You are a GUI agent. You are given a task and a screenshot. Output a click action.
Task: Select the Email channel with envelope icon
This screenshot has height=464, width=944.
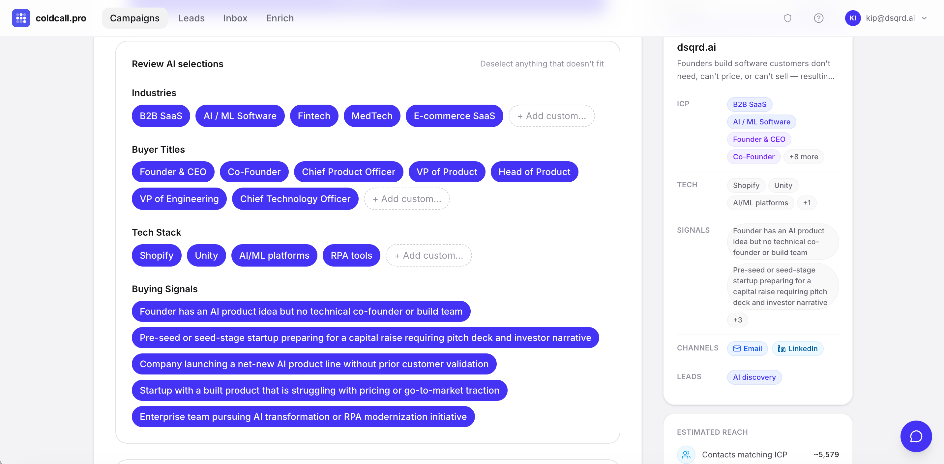pos(748,348)
